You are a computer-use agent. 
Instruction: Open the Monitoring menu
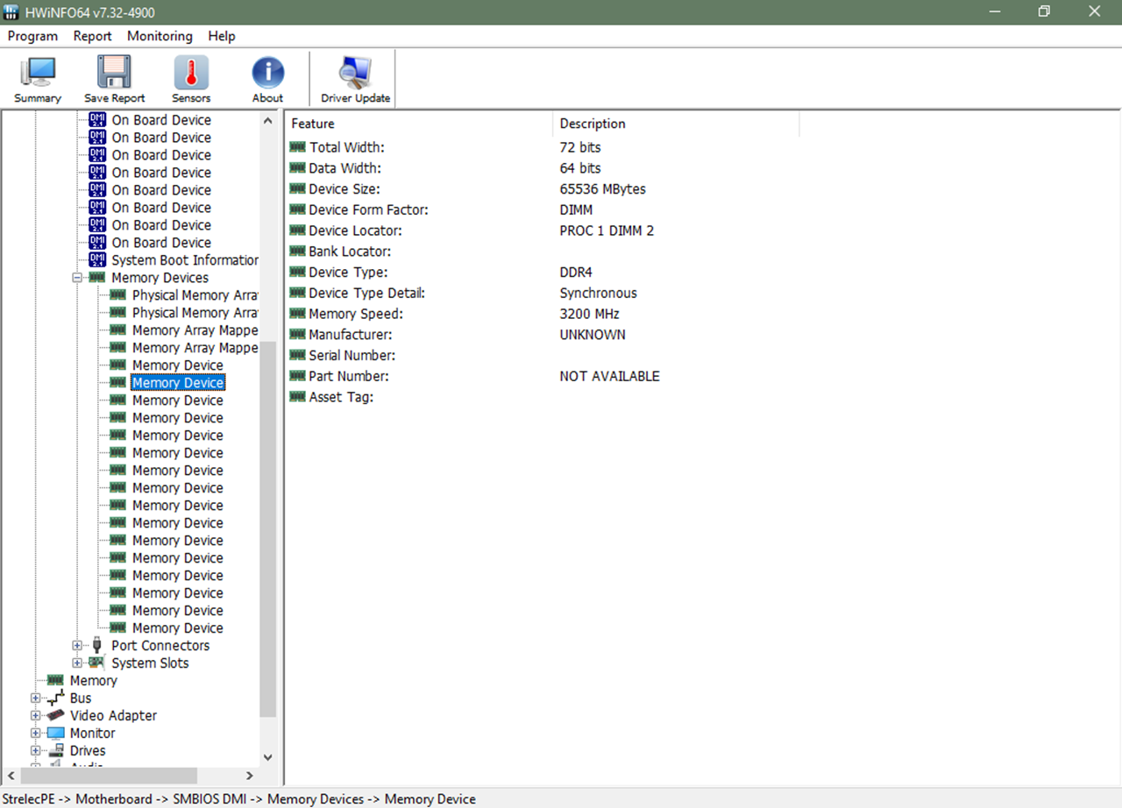pyautogui.click(x=160, y=36)
